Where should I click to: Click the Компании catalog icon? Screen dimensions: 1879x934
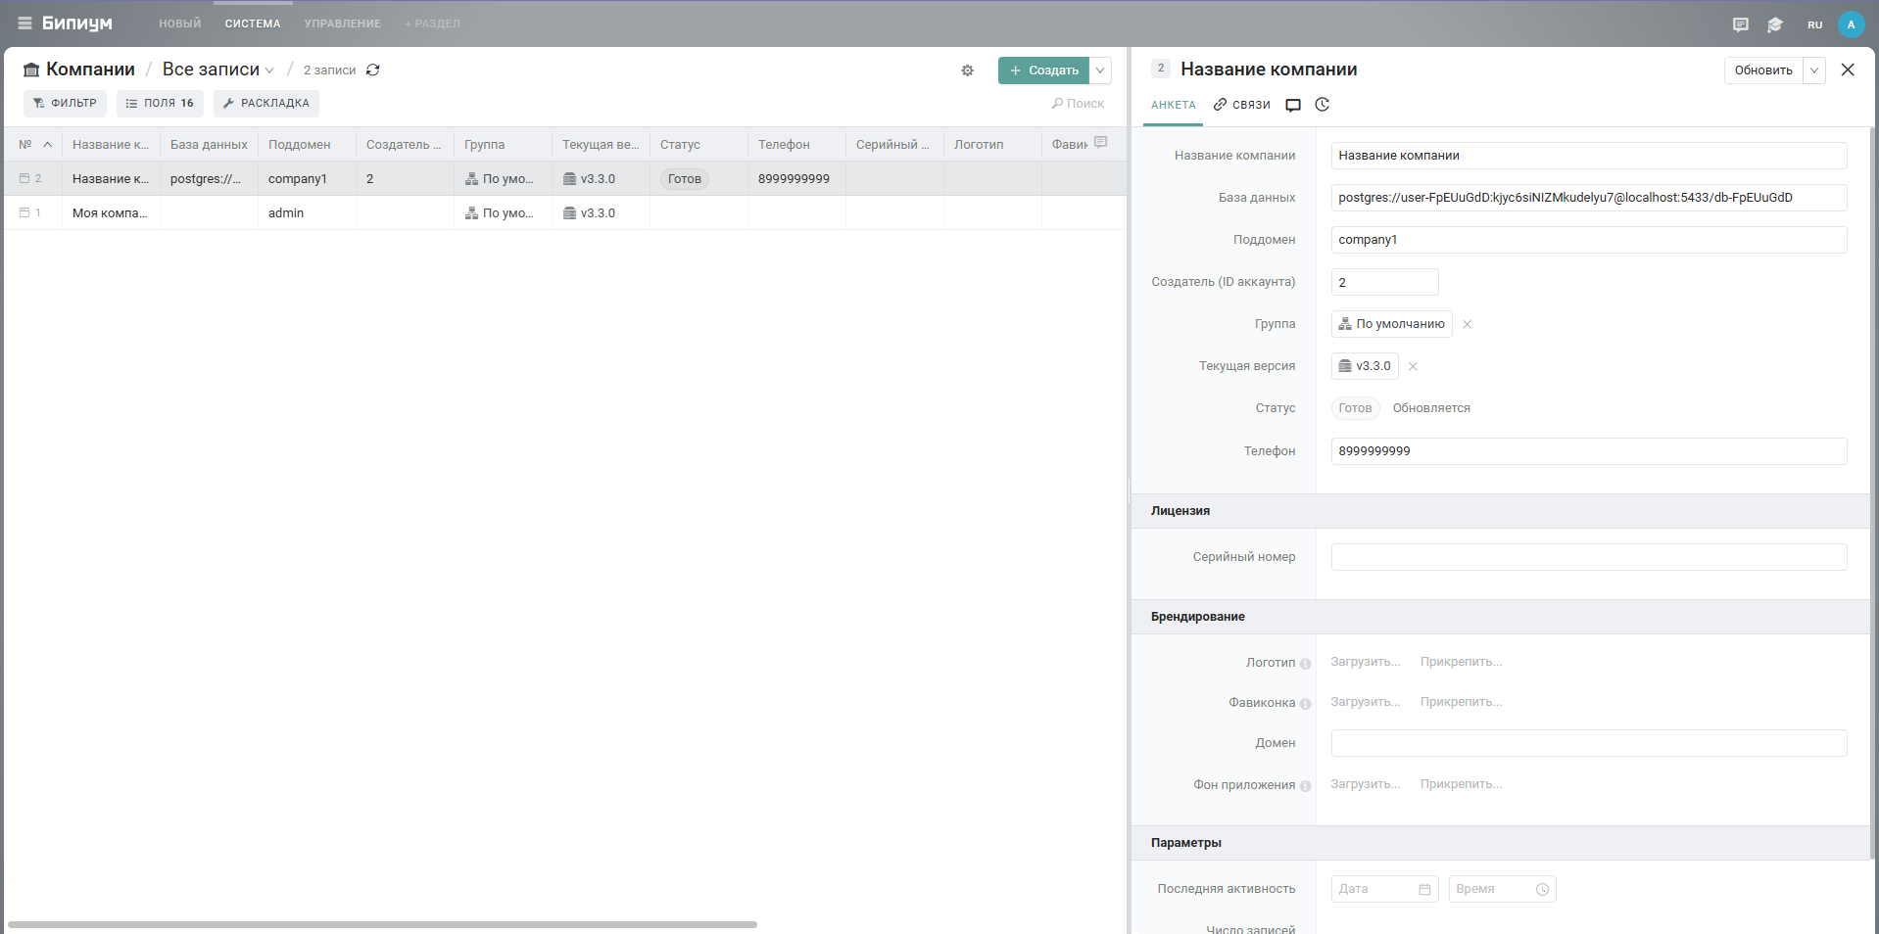[31, 70]
